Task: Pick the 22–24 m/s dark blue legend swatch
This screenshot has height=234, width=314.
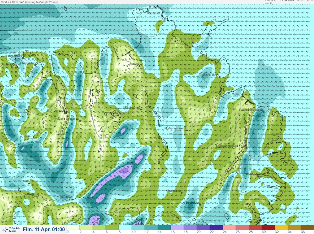Action: 216,227
